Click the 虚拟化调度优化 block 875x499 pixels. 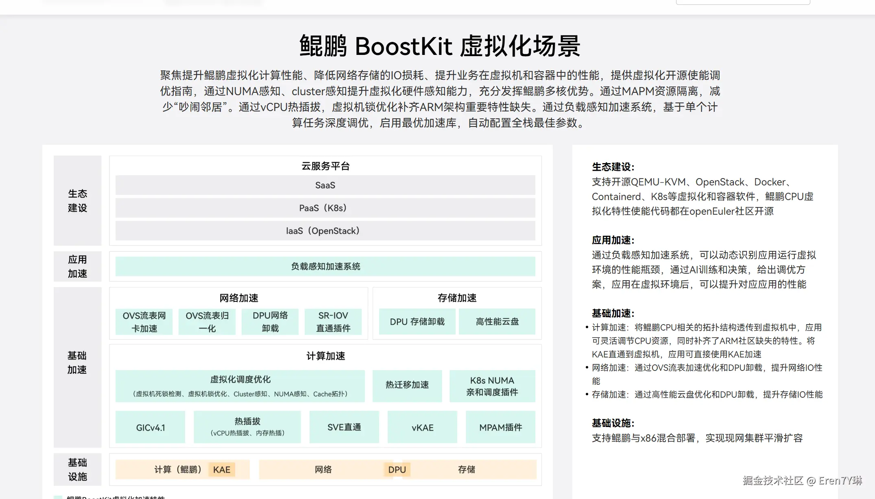tap(240, 386)
